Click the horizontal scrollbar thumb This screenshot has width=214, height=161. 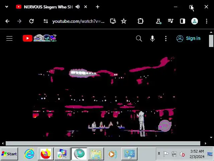click(x=103, y=143)
